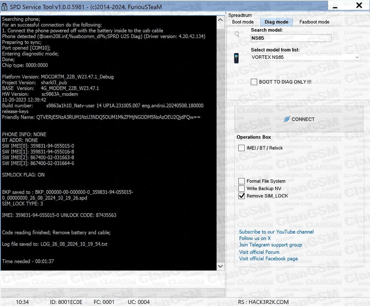
Task: Click the UNLOCK CODE: 87435563 log line
Action: point(59,215)
